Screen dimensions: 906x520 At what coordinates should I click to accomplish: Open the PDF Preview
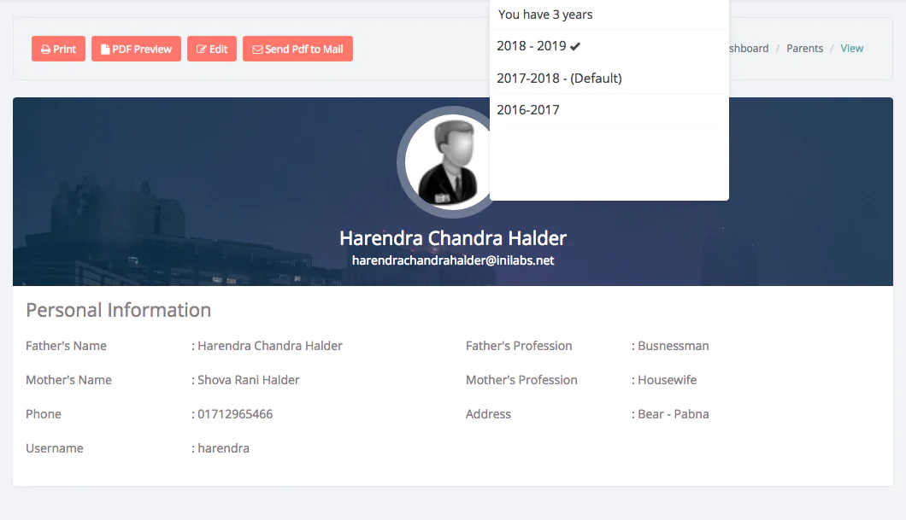pos(136,49)
